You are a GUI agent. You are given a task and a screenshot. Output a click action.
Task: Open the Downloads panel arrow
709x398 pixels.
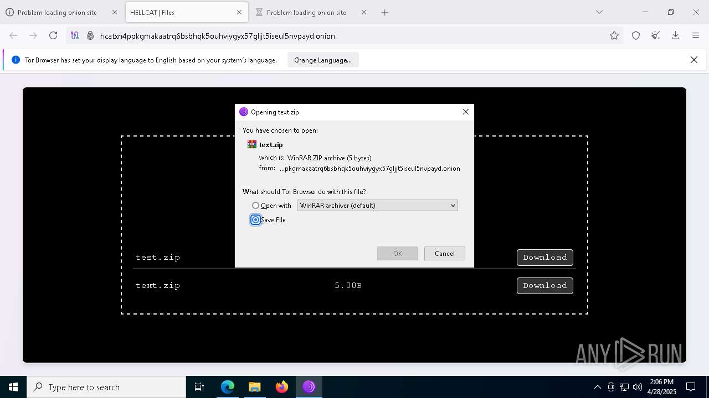pos(675,36)
